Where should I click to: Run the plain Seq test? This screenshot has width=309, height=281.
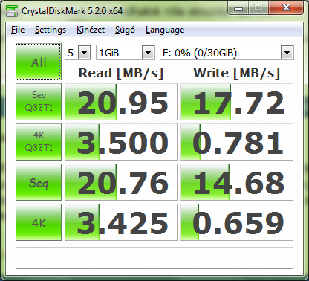pyautogui.click(x=39, y=182)
